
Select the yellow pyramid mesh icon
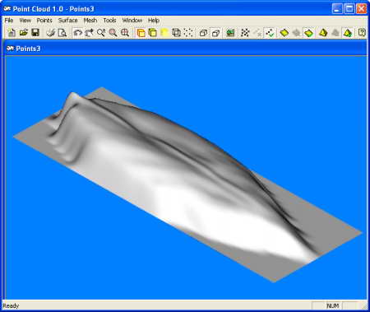[323, 33]
